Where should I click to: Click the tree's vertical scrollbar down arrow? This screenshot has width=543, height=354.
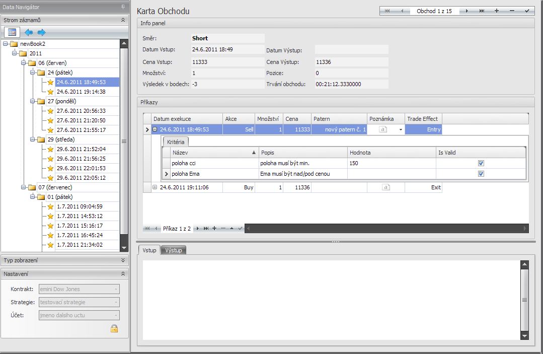point(124,247)
